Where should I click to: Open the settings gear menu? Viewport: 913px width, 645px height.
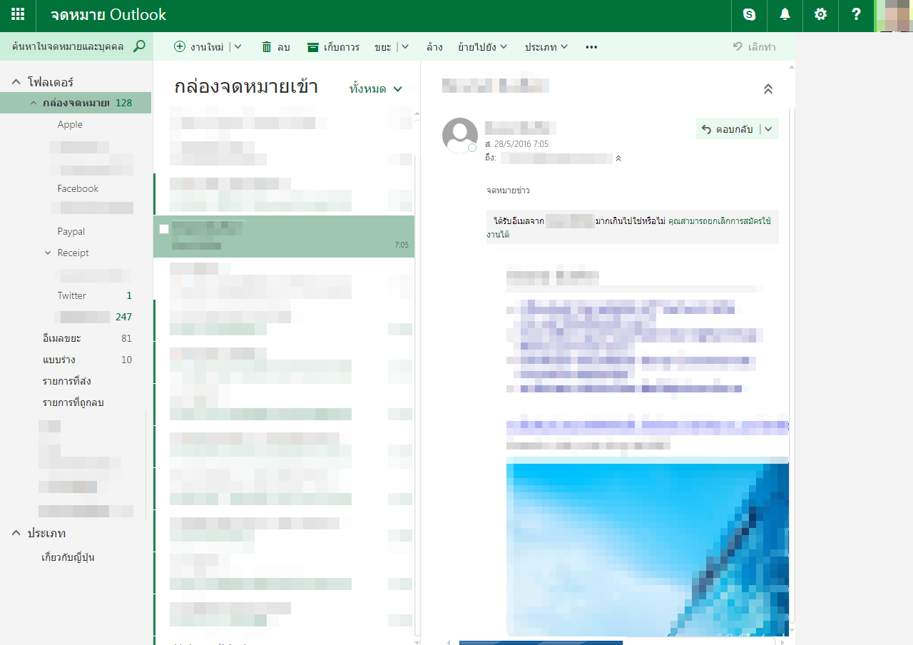(x=820, y=14)
